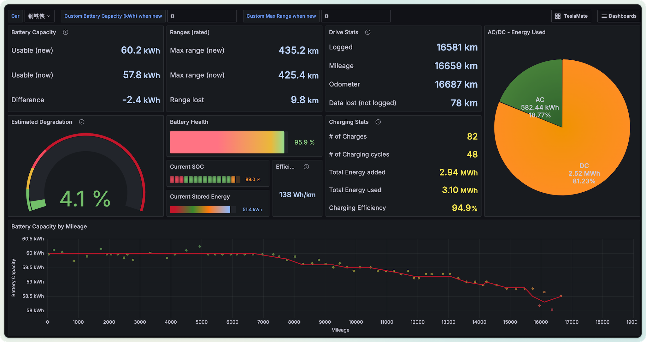
Task: Click the TeslaMate grid icon
Action: (558, 16)
